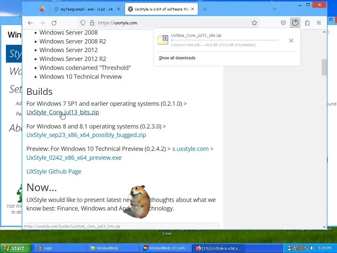The image size is (337, 253).
Task: Open a new tab with plus button
Action: tap(205, 9)
